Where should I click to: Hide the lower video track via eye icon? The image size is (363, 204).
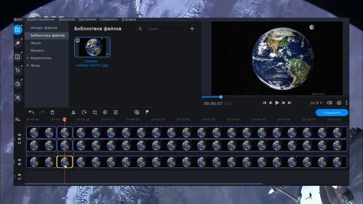coord(19,160)
